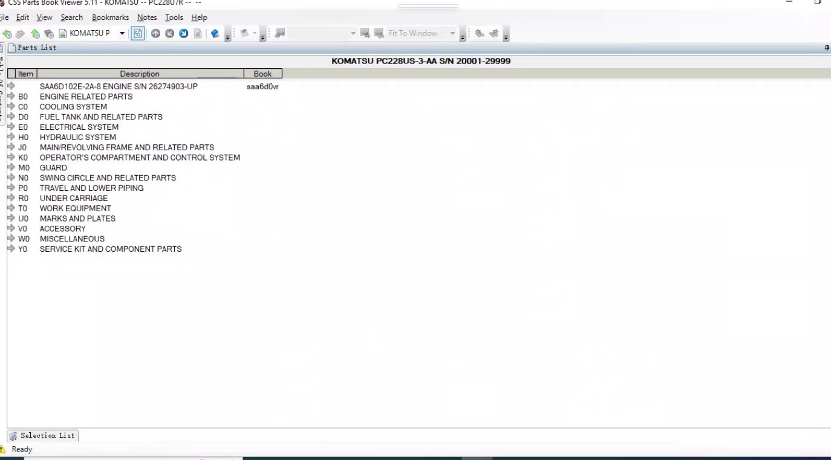Click the gray diagonal arrow circle icon
Image resolution: width=831 pixels, height=460 pixels.
point(169,34)
